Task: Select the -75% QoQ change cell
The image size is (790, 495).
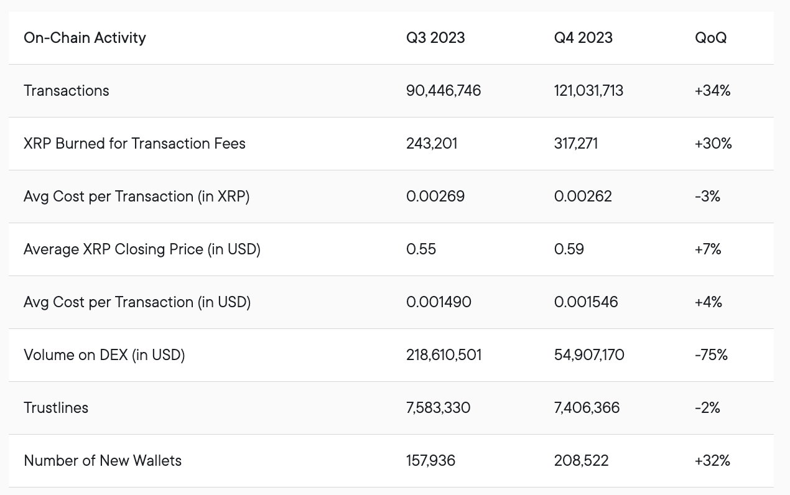Action: click(711, 355)
